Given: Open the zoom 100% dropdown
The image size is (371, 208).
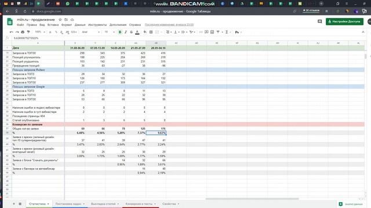Looking at the screenshot, I should [40, 32].
